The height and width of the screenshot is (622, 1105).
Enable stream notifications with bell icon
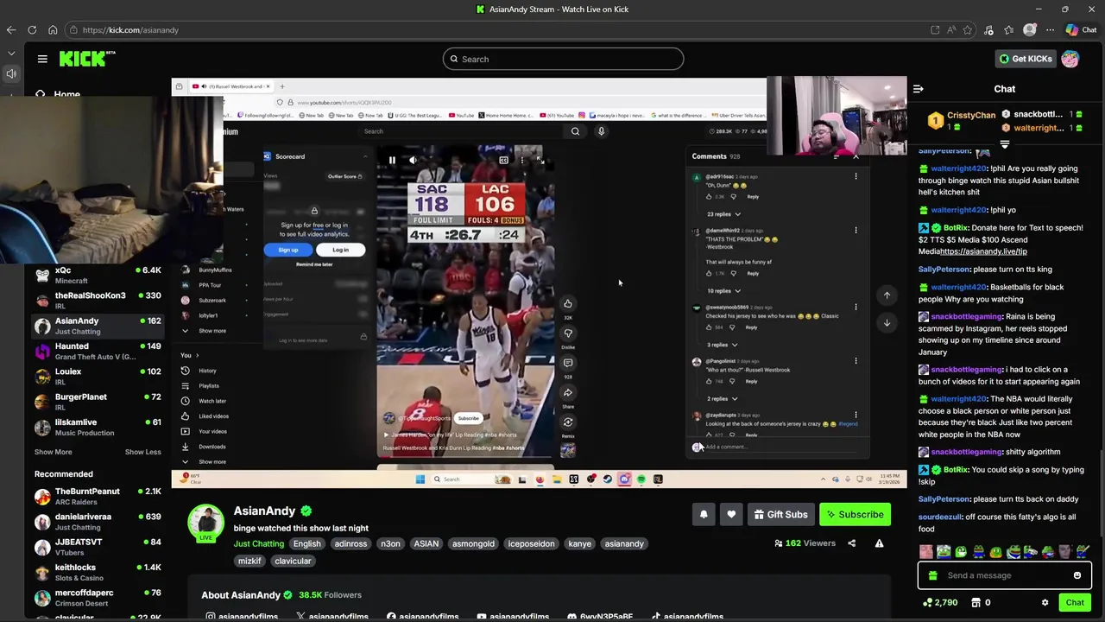(704, 515)
